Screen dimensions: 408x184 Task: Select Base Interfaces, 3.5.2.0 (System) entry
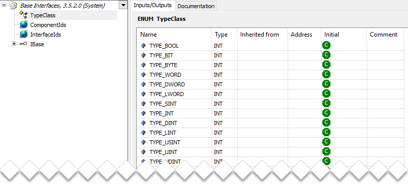(x=62, y=6)
